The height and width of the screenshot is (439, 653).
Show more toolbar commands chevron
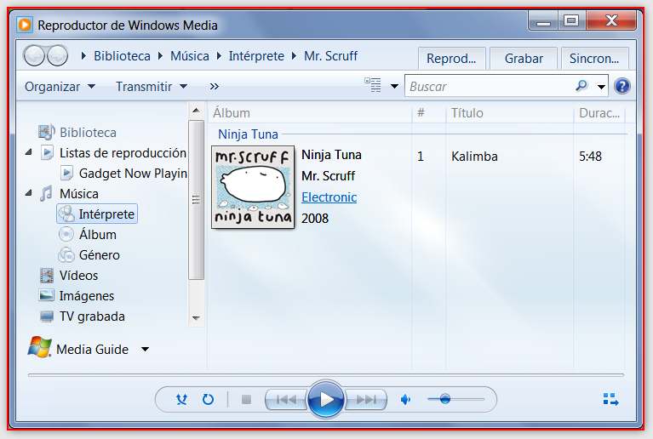click(x=214, y=86)
